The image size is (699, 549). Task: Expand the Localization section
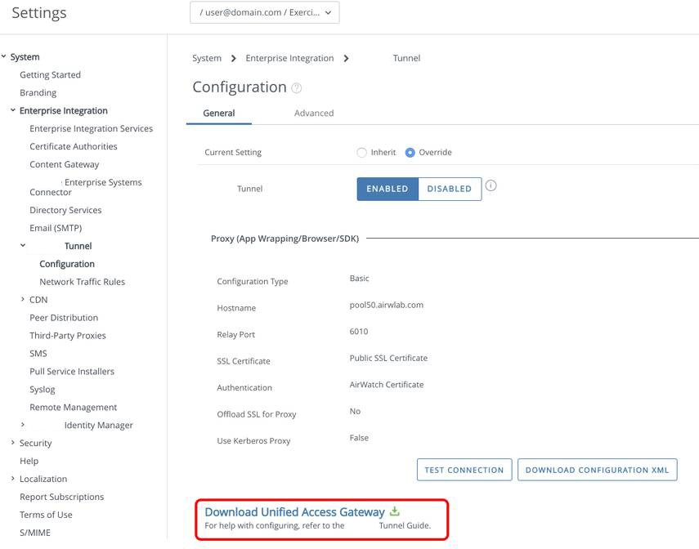click(x=11, y=478)
